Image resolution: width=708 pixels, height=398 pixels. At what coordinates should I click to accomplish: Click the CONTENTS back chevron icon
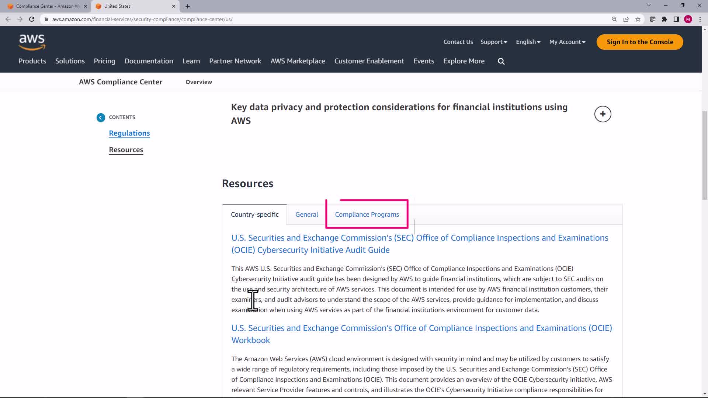[101, 118]
